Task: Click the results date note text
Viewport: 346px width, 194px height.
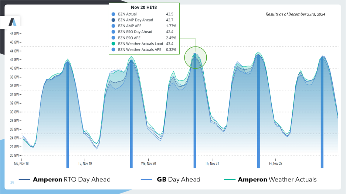Action: tap(295, 14)
